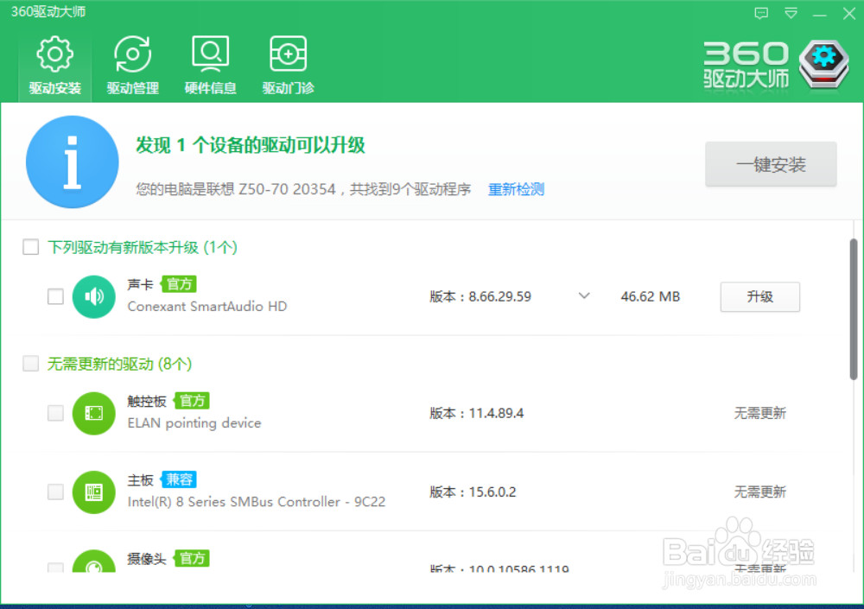Viewport: 864px width, 609px height.
Task: Check the select-all box for upgradable drivers
Action: 30,246
